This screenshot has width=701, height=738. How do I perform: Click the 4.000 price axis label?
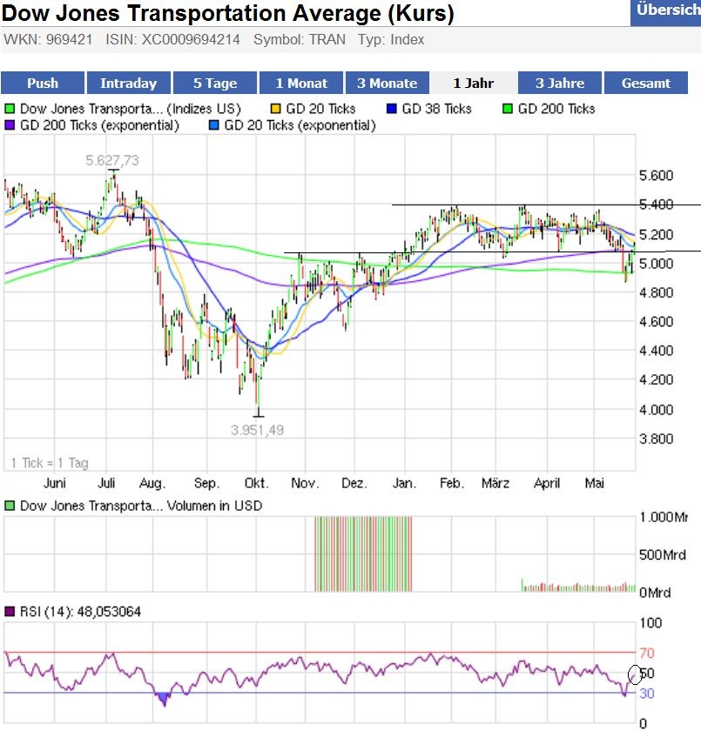[x=657, y=410]
